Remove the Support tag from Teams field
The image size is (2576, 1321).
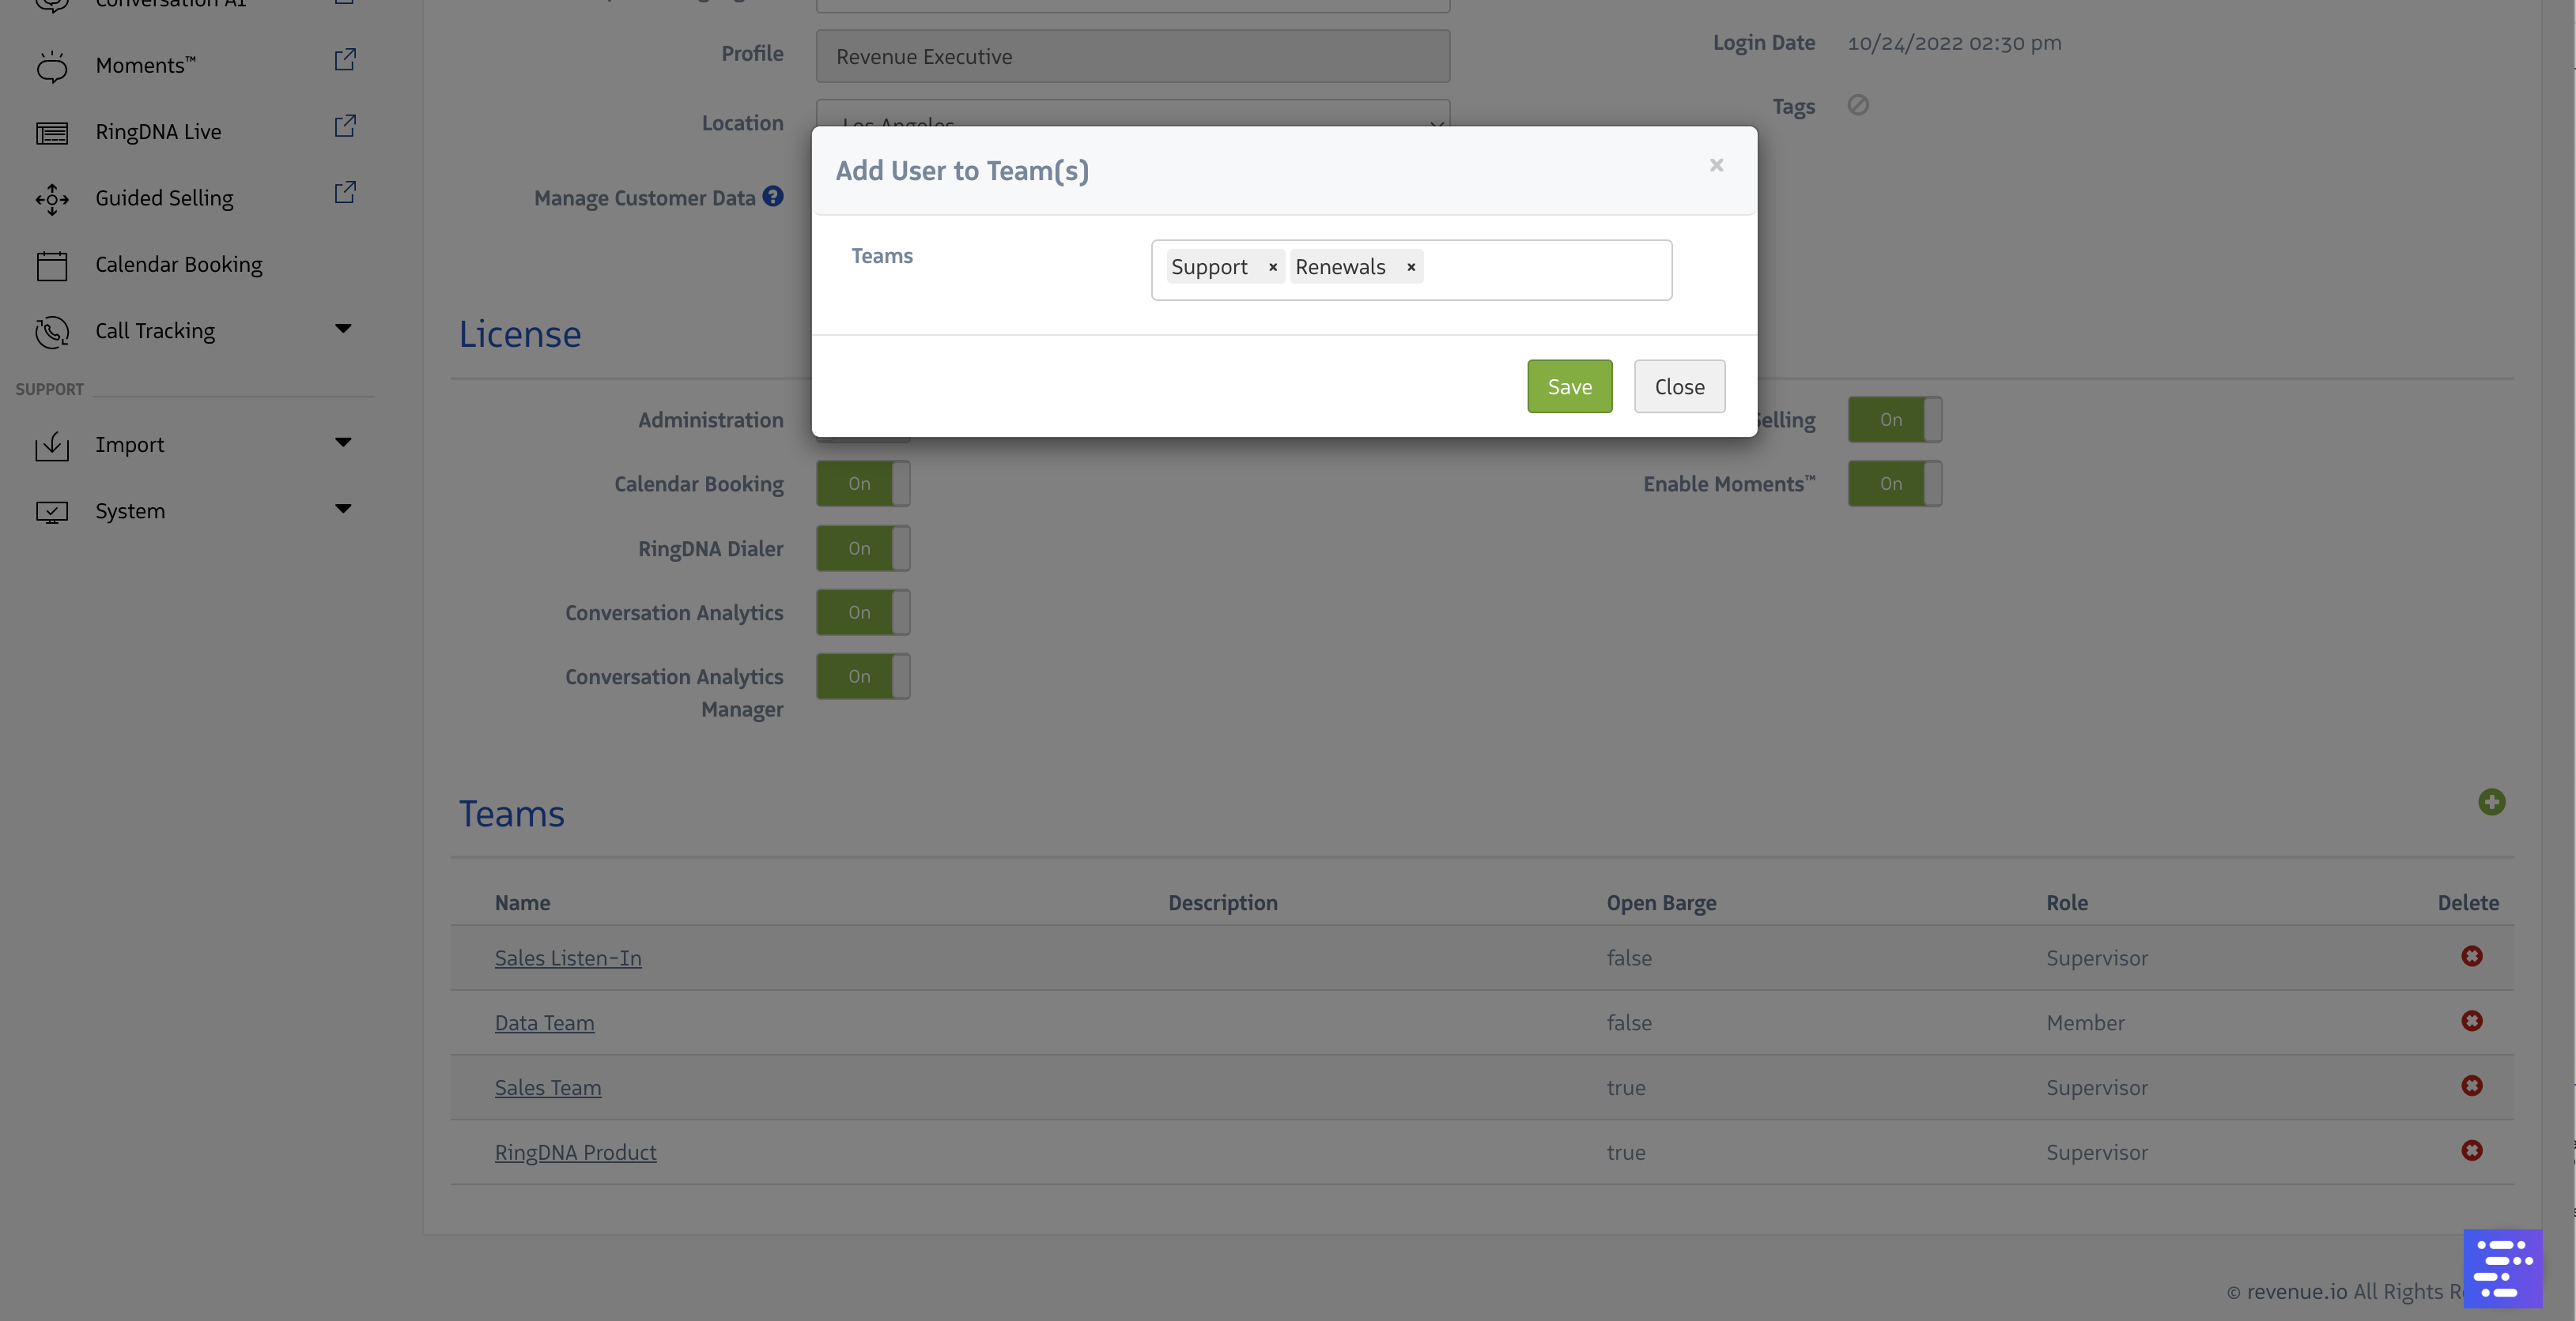tap(1272, 268)
